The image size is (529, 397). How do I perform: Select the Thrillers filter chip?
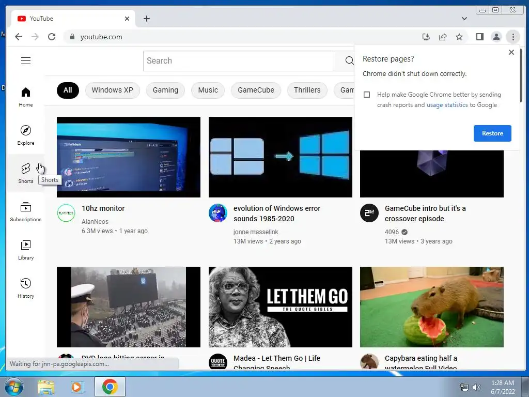pos(307,90)
